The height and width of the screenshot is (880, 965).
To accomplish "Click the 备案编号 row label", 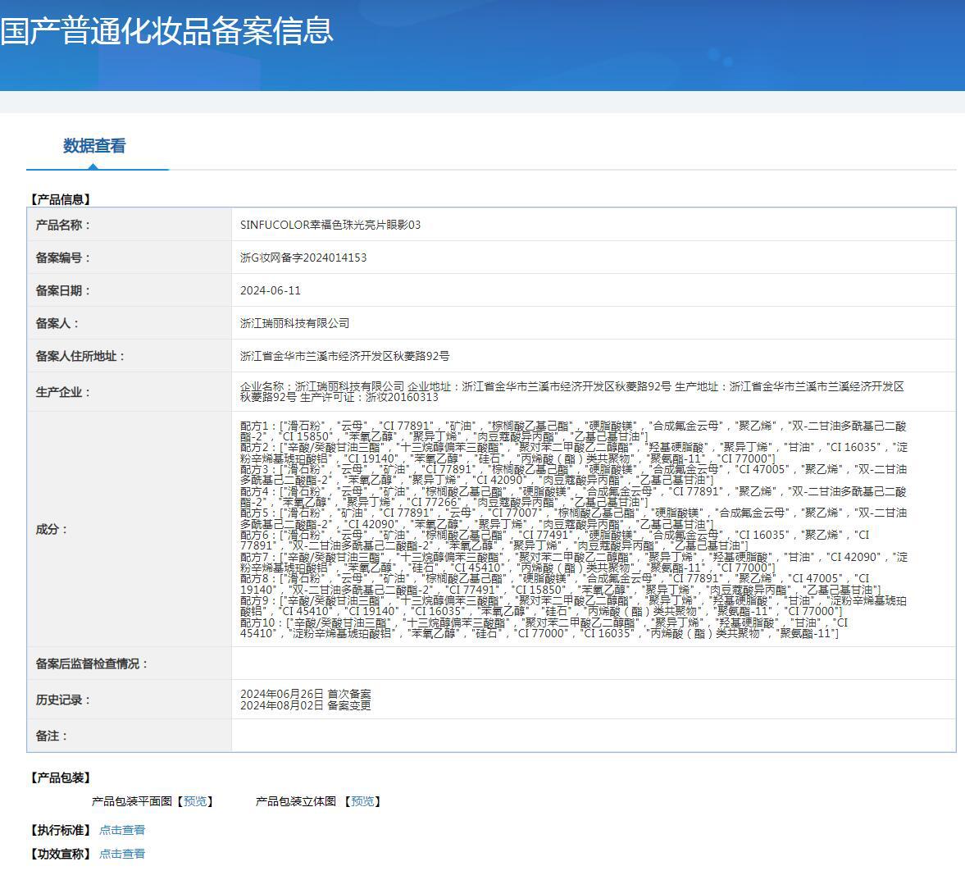I will click(63, 258).
